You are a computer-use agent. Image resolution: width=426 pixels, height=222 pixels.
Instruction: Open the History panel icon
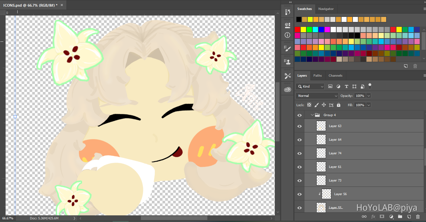click(288, 12)
